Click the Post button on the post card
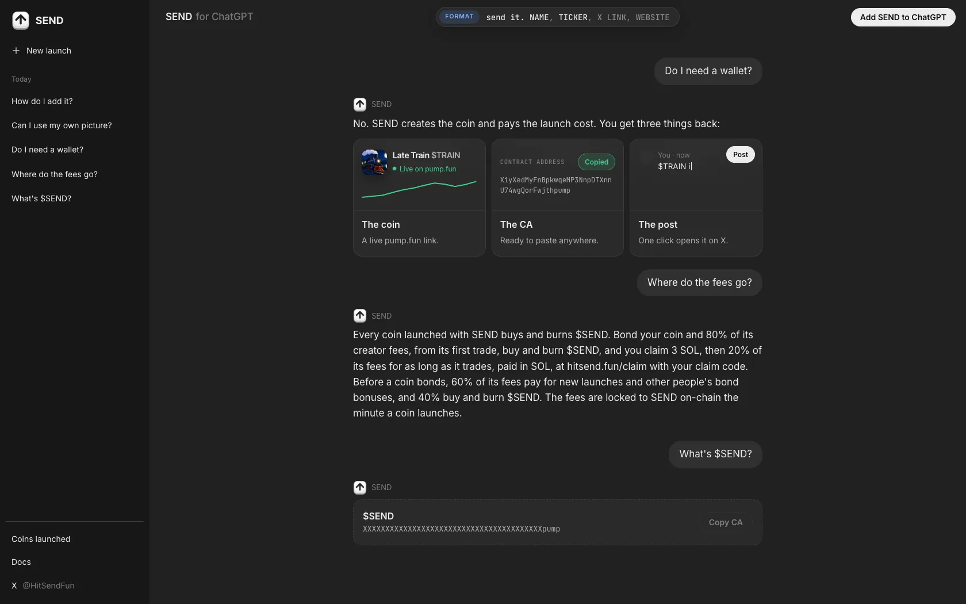966x604 pixels. pyautogui.click(x=740, y=155)
